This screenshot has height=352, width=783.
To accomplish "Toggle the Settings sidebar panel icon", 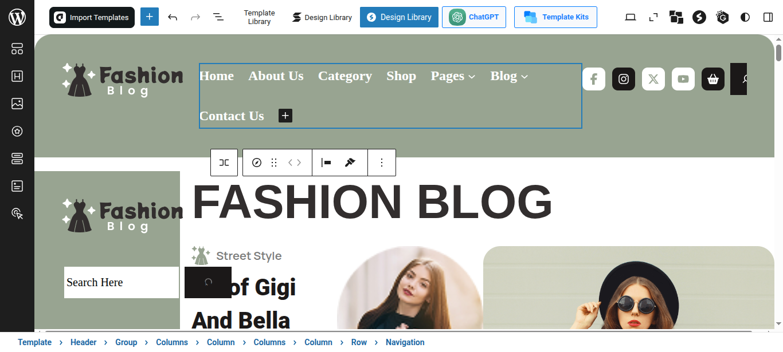I will [768, 17].
